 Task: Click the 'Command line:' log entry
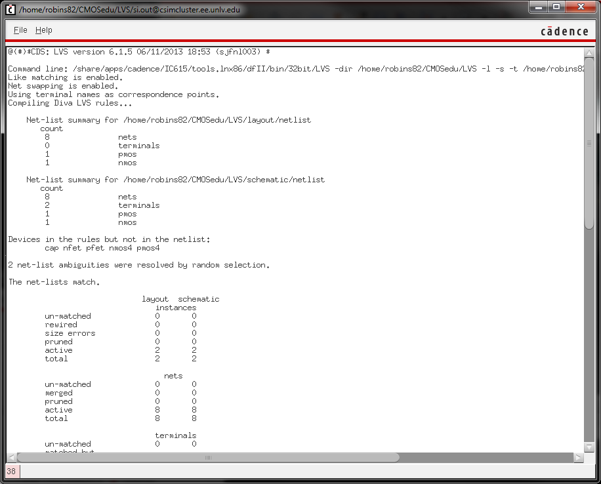coord(295,69)
